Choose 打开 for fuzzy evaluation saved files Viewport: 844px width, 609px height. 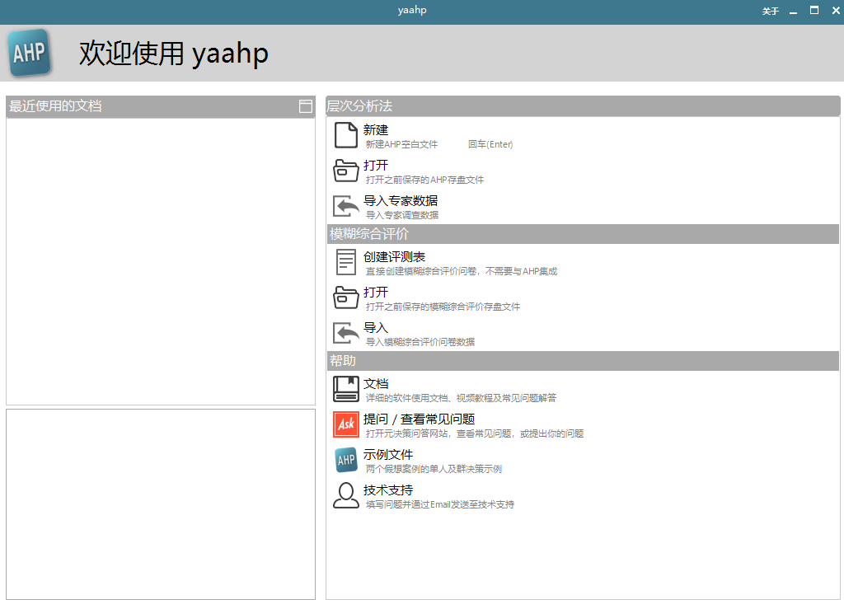point(375,292)
